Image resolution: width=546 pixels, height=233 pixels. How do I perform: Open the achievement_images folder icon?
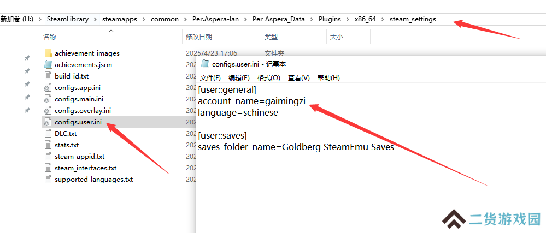48,53
